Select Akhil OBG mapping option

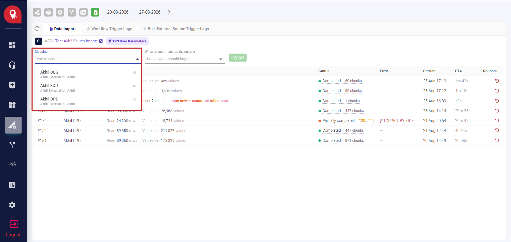pos(88,74)
